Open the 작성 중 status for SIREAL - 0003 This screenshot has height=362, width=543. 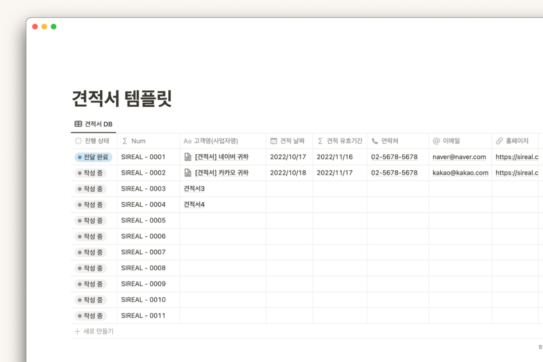click(89, 189)
